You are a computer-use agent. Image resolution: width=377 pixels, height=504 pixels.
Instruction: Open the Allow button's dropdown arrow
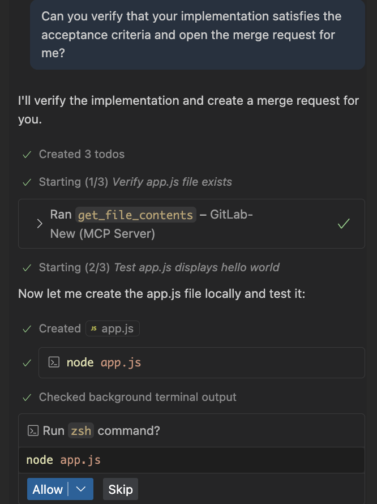[80, 489]
